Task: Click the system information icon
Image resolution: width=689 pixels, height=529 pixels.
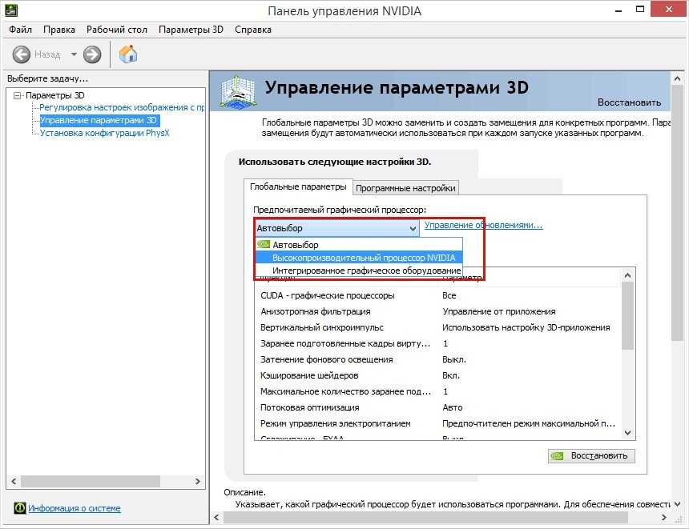Action: click(20, 508)
